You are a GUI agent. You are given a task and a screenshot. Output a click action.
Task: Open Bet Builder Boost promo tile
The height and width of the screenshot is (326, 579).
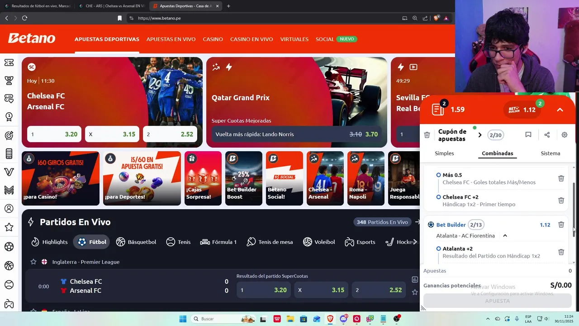click(244, 178)
